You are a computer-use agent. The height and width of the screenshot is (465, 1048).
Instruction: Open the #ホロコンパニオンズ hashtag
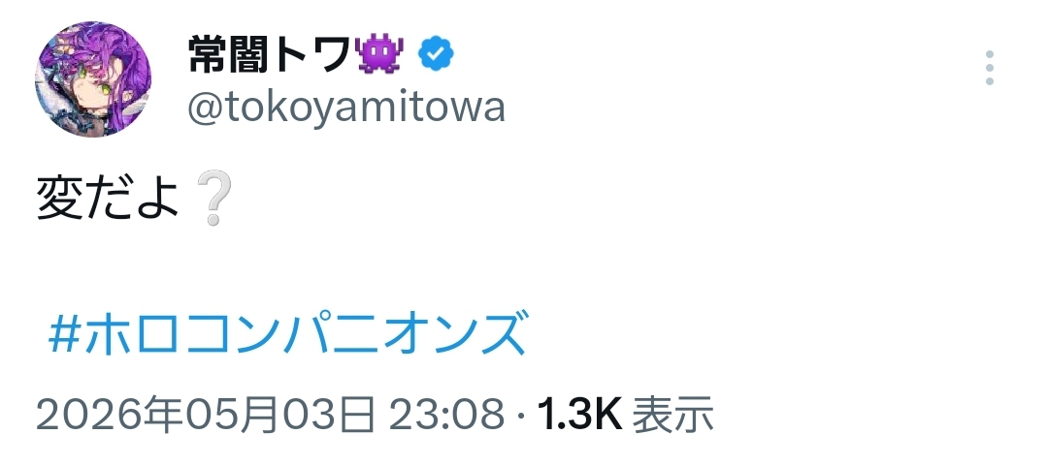click(289, 334)
